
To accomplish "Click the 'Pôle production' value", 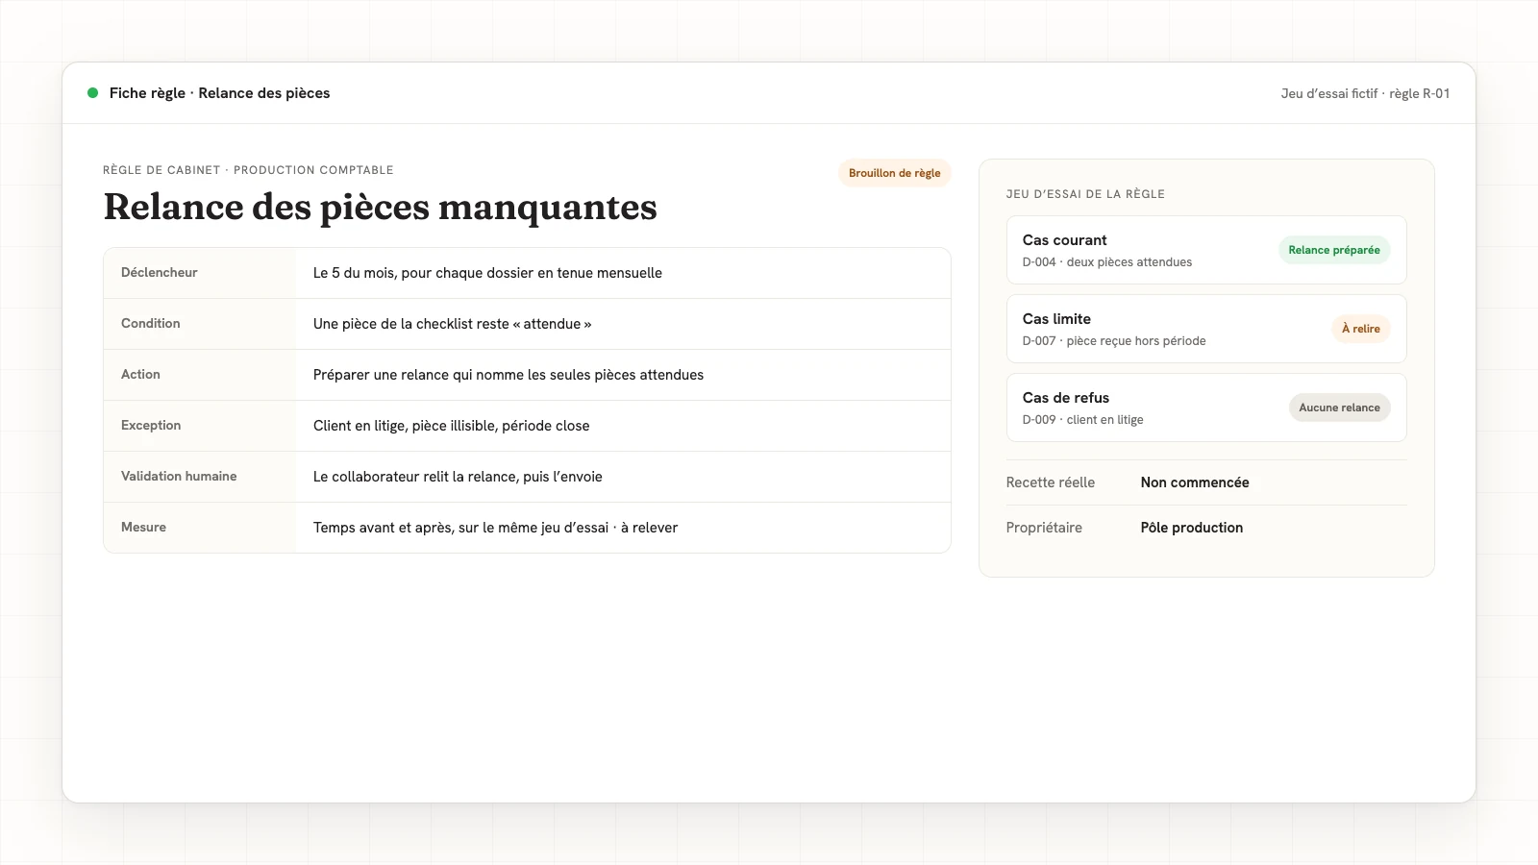I will point(1192,528).
